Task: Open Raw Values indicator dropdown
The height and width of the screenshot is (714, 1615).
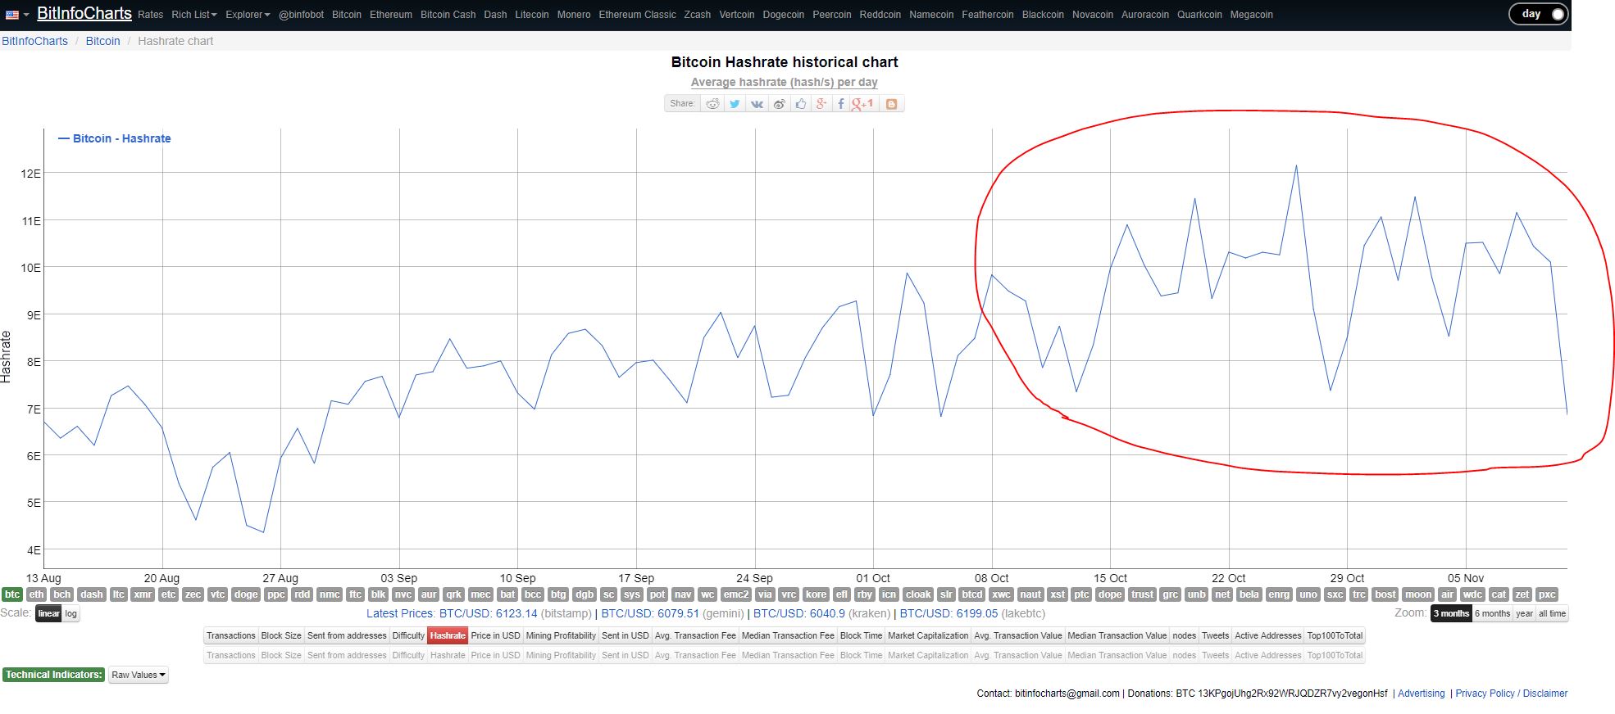Action: click(x=139, y=675)
